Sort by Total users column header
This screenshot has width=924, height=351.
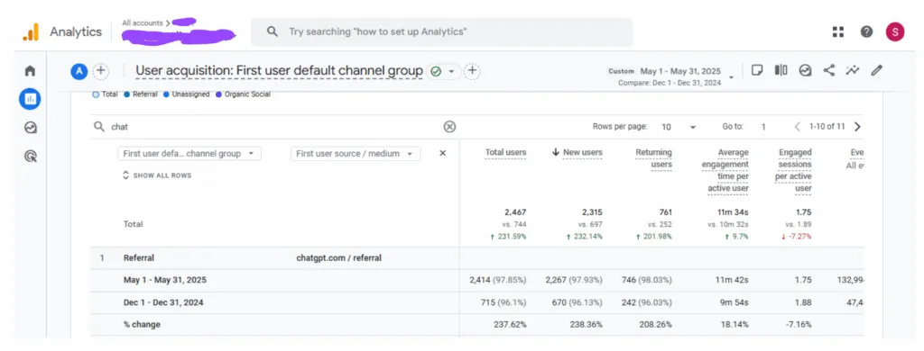coord(505,152)
